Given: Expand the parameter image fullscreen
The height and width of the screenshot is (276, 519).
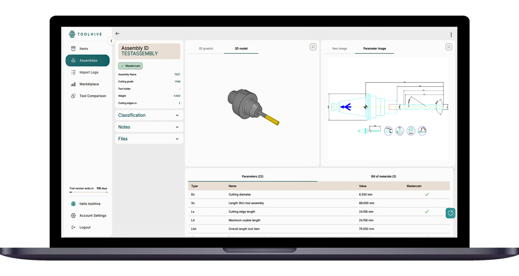Looking at the screenshot, I should click(448, 47).
